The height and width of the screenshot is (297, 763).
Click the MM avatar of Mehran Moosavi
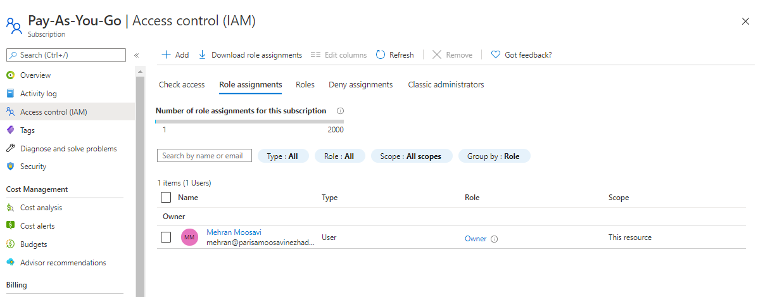(x=189, y=237)
